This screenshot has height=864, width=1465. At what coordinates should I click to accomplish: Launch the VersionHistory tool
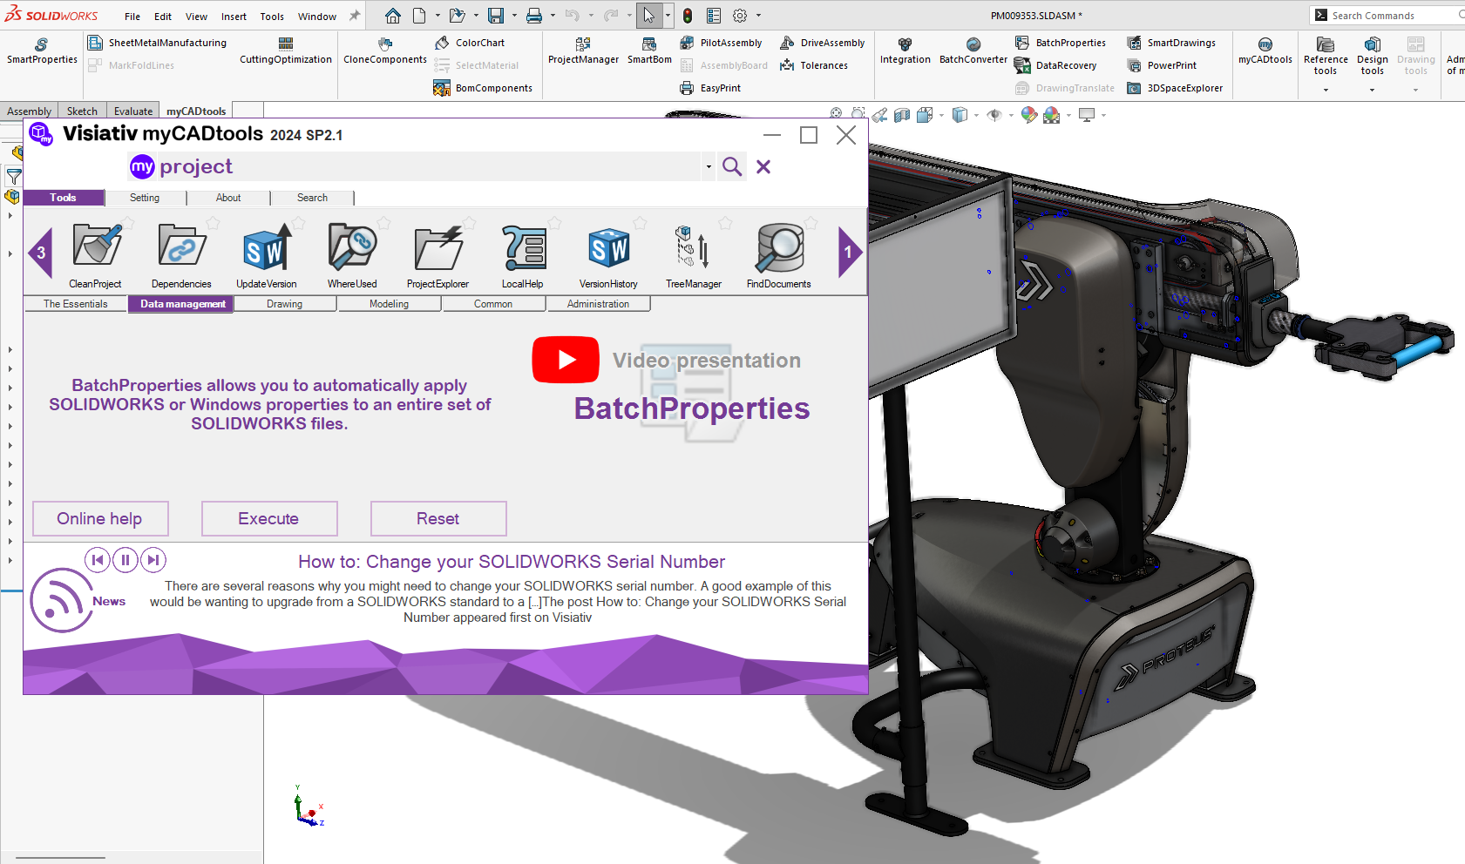coord(608,248)
